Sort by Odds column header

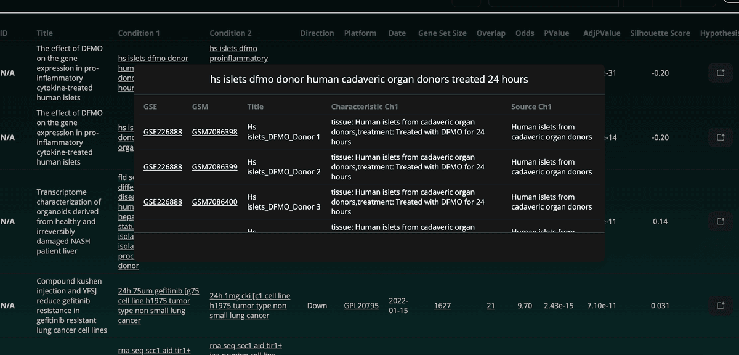(x=525, y=33)
